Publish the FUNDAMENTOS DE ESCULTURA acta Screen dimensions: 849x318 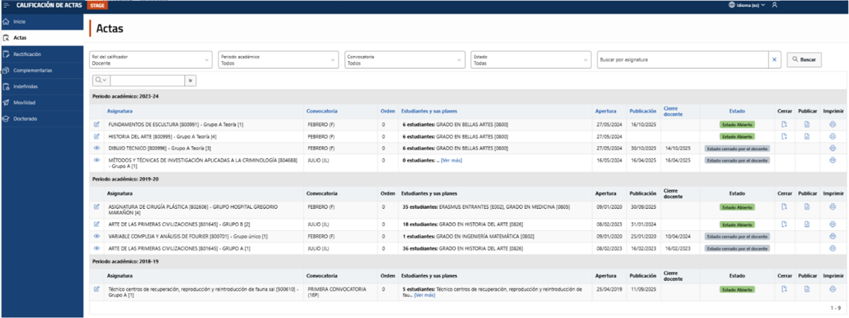coord(807,124)
